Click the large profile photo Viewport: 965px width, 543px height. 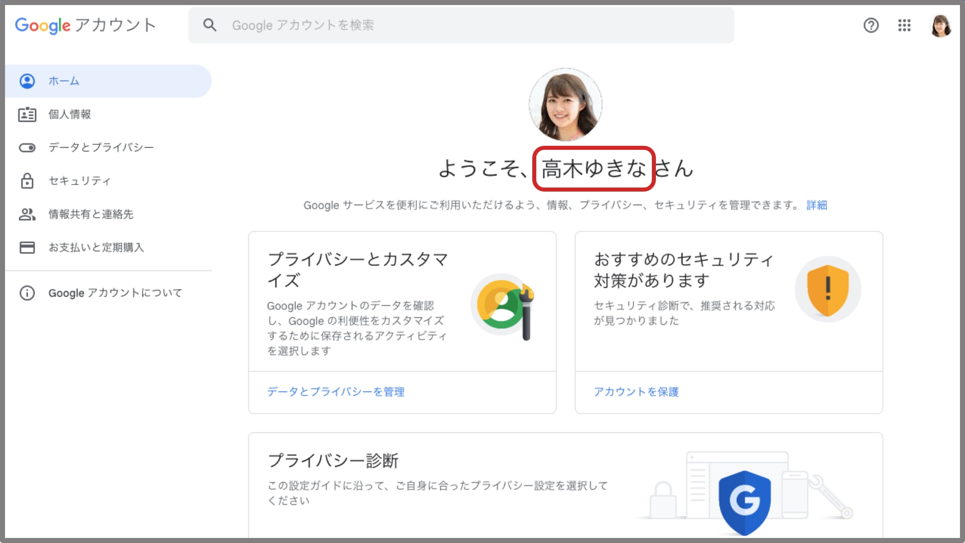[565, 105]
